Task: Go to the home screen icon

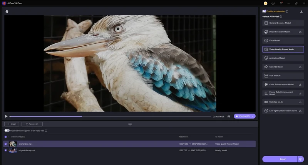Action: coord(7,11)
